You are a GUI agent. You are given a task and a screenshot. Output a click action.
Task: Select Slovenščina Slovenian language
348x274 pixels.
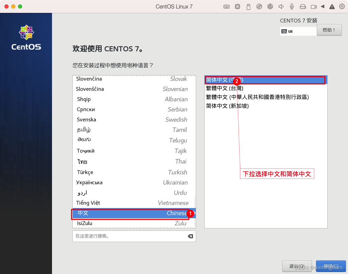click(133, 89)
